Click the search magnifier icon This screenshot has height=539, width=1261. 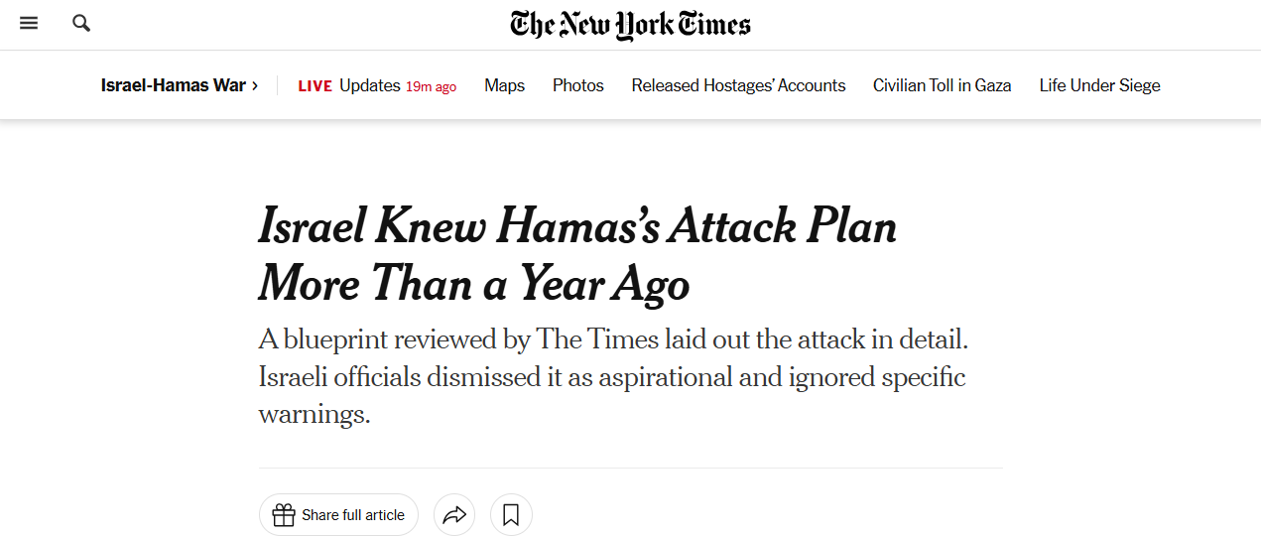[x=81, y=23]
